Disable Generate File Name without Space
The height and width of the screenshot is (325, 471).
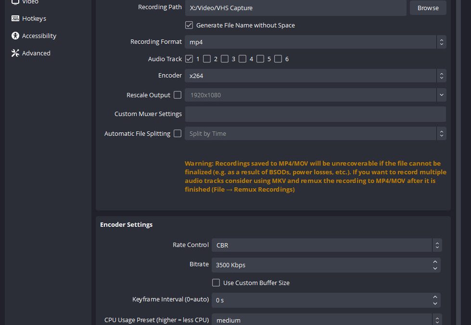pos(189,25)
